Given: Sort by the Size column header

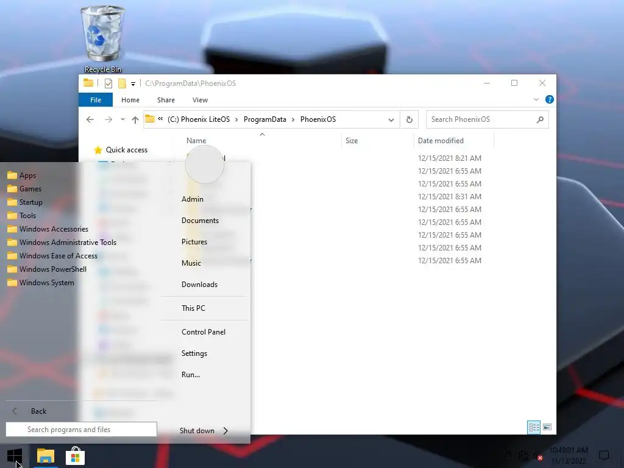Looking at the screenshot, I should click(x=352, y=141).
